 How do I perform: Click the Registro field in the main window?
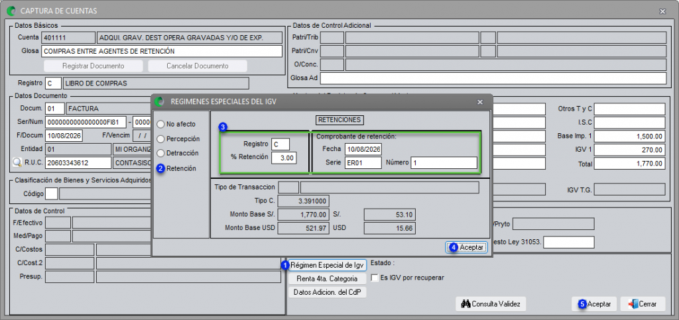point(53,83)
